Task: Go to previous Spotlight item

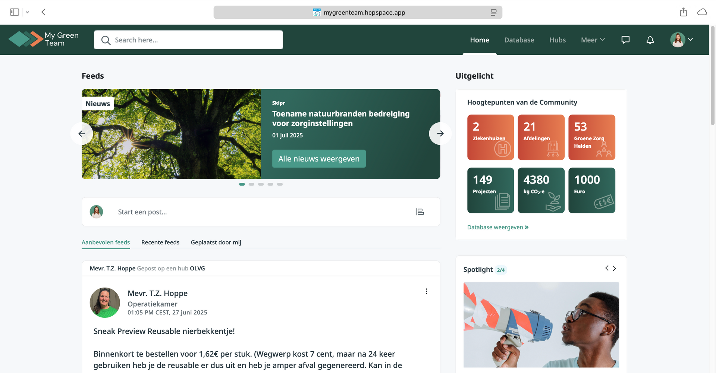Action: coord(607,268)
